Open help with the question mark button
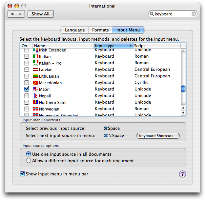This screenshot has width=205, height=200. point(182,174)
